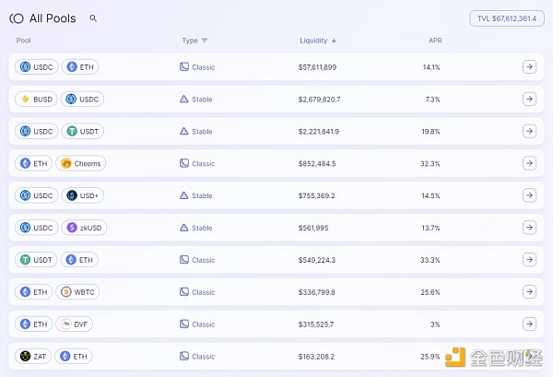This screenshot has width=553, height=377.
Task: Select the ZAT token chip
Action: [34, 356]
